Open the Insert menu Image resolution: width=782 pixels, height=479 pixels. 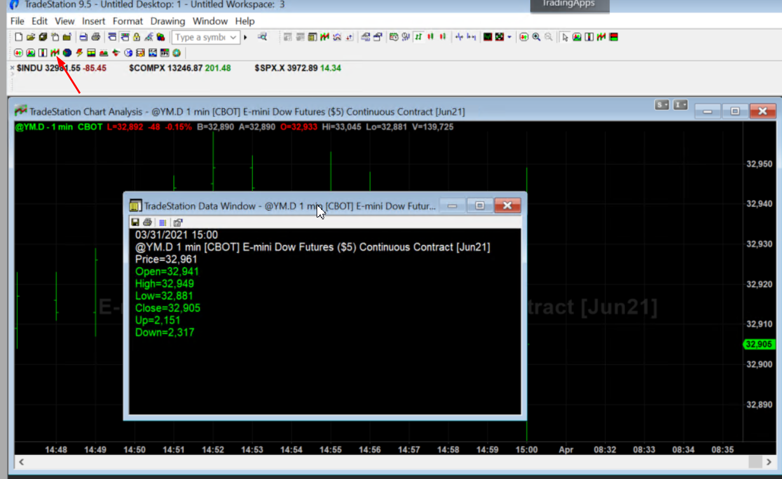(x=93, y=21)
